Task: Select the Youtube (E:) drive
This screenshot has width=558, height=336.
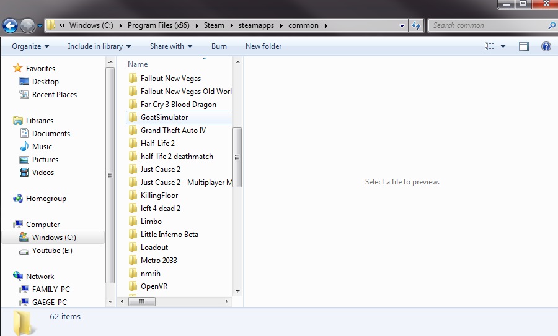Action: point(52,251)
